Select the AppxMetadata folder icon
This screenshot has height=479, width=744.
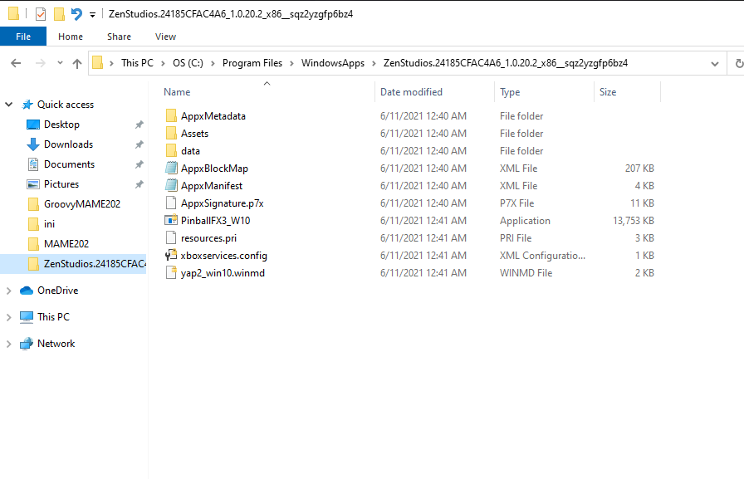pos(171,115)
